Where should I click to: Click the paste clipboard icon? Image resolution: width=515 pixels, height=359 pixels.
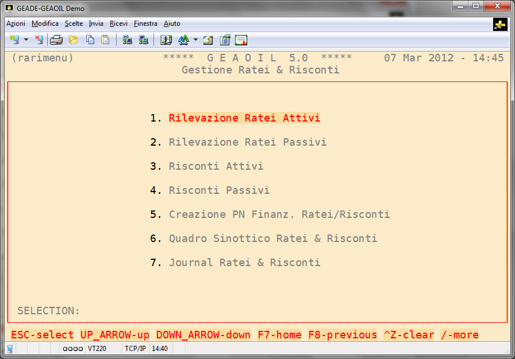[x=105, y=40]
